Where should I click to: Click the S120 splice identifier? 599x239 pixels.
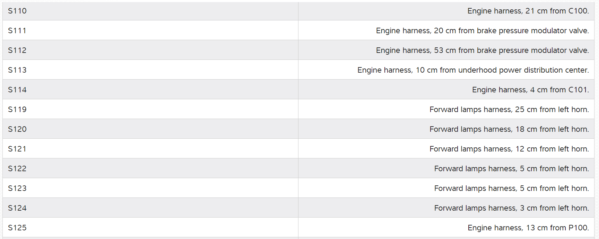17,129
